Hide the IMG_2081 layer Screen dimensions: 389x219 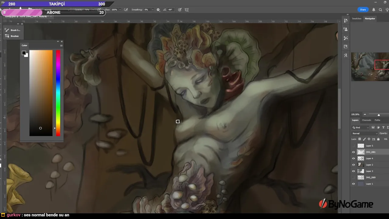click(x=353, y=152)
